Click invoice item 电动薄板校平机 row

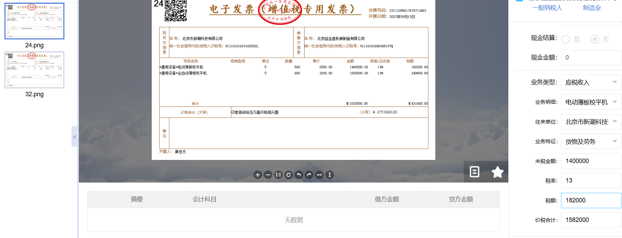294,67
